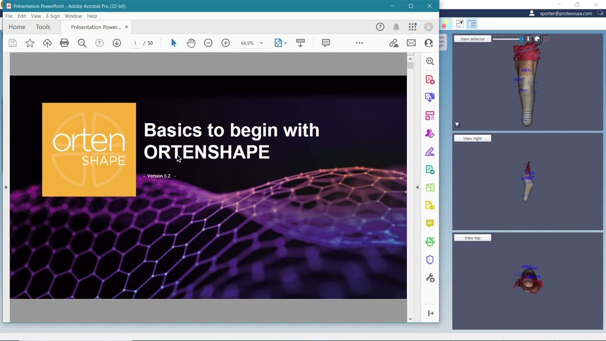Screen dimensions: 606x341
Task: Click the account profile avatar icon
Action: (428, 27)
